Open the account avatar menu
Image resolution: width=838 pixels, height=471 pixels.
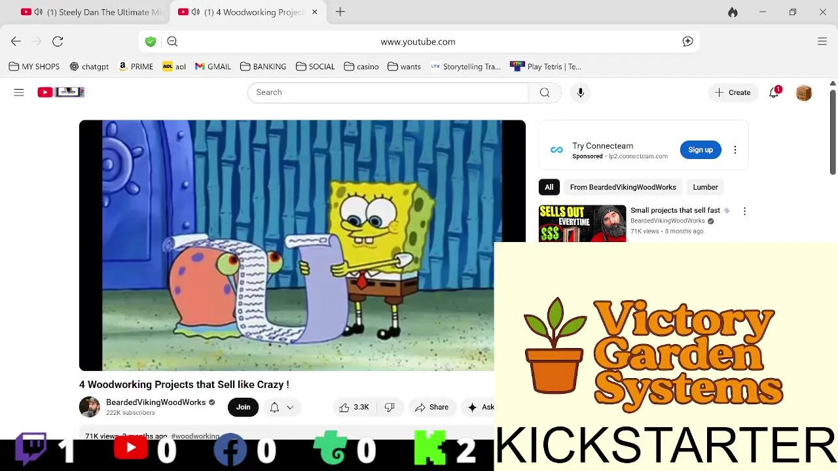[x=803, y=92]
